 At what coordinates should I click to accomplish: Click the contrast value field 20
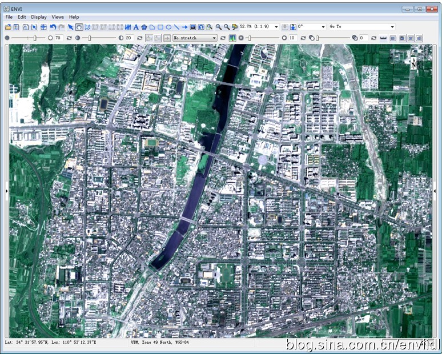point(130,38)
